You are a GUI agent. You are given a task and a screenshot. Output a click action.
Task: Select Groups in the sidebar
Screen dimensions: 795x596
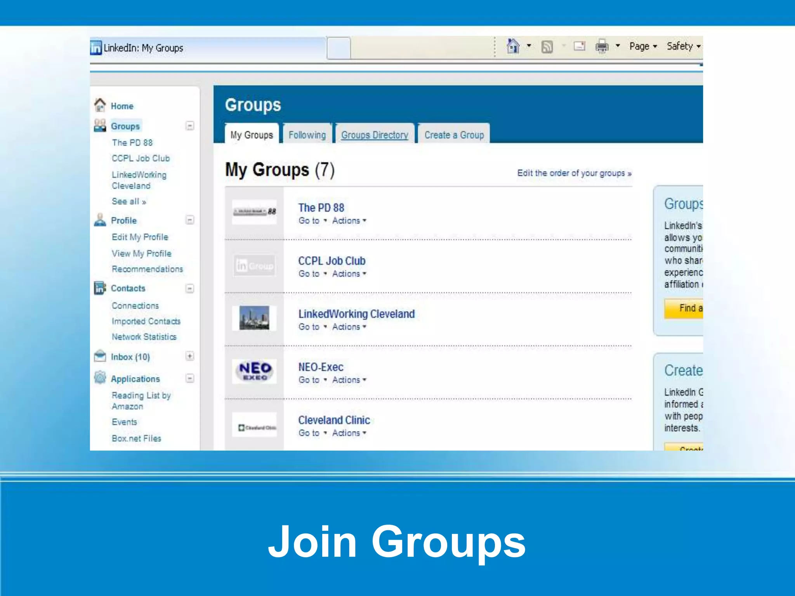(x=125, y=126)
